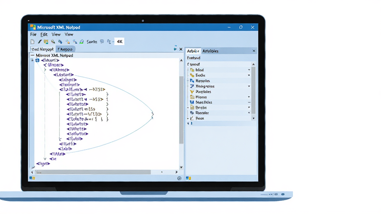Click the status icon below the right panel
Screen dimensions: 381x214
(188, 178)
